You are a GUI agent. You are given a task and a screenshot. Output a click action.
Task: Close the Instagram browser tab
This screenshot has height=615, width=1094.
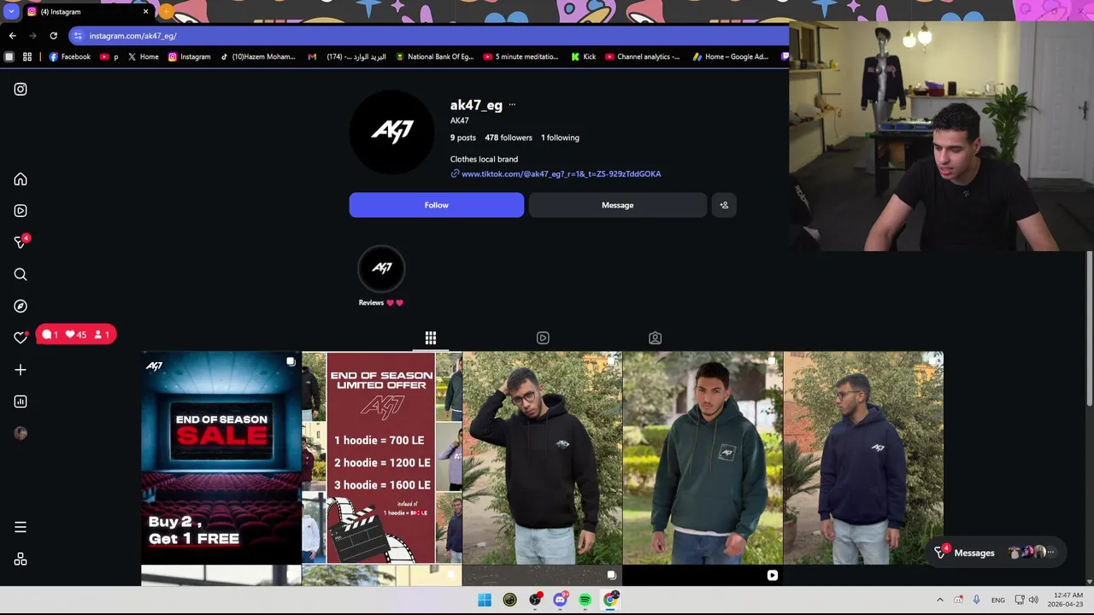tap(145, 12)
